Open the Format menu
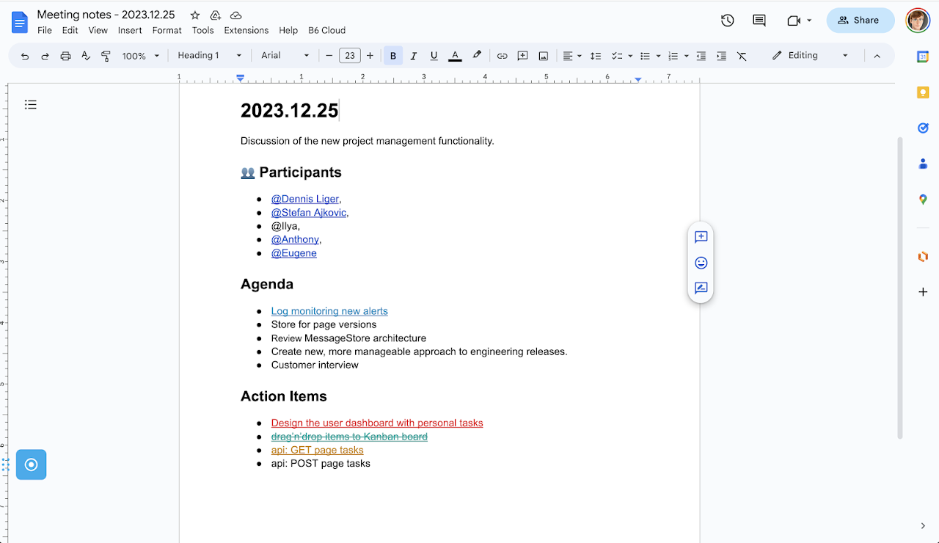 pyautogui.click(x=167, y=30)
